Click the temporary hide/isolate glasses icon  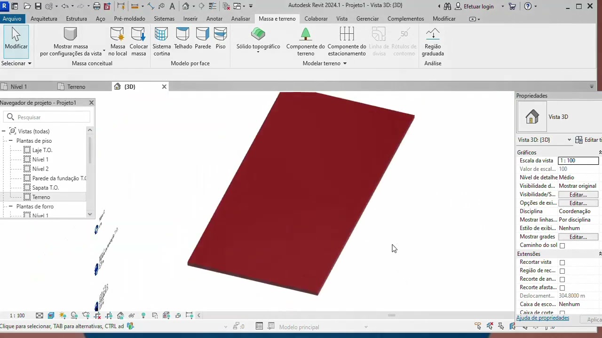click(132, 315)
